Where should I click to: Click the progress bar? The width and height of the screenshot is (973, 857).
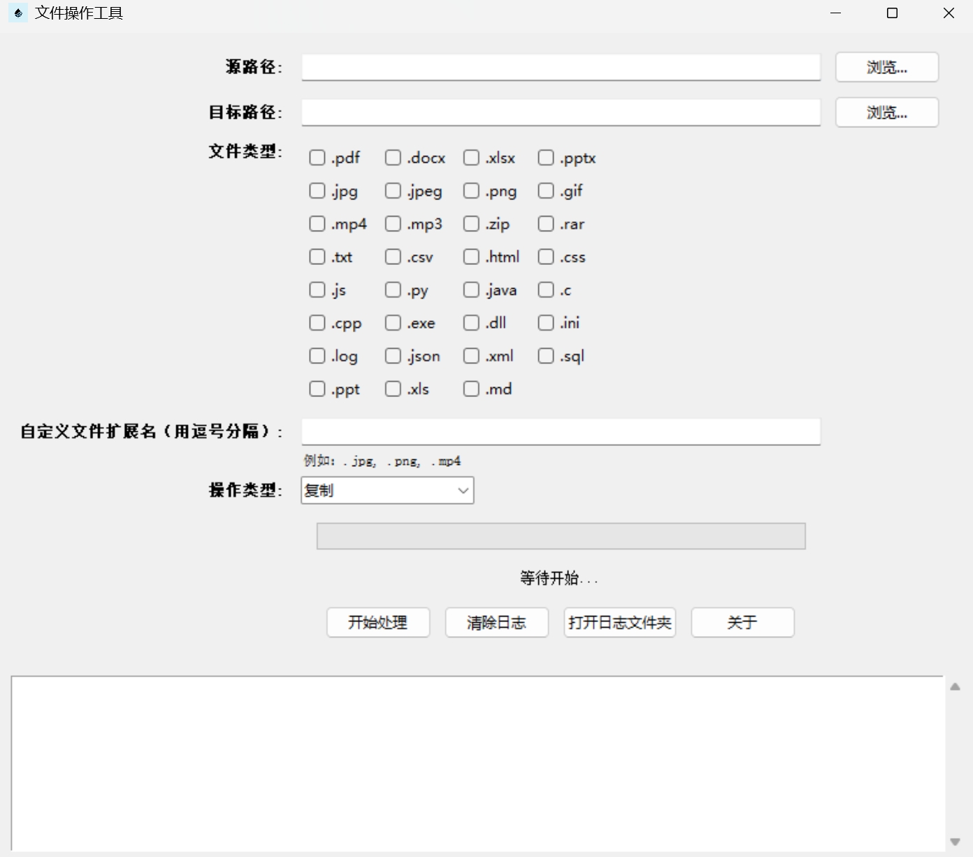(x=561, y=536)
